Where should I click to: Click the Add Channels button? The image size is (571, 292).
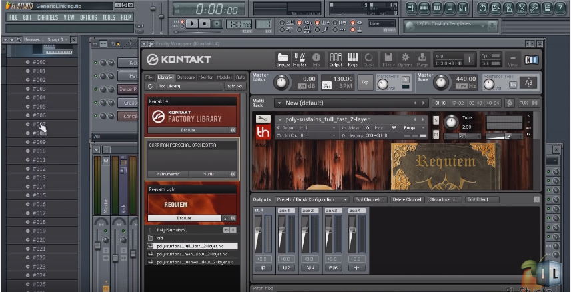370,199
